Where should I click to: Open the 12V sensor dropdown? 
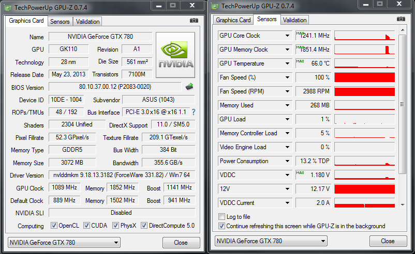click(x=287, y=189)
